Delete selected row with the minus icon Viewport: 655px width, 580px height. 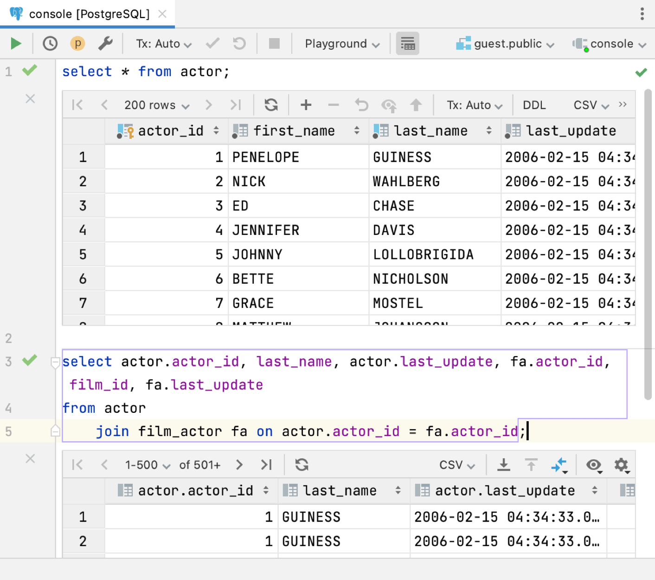pyautogui.click(x=334, y=105)
